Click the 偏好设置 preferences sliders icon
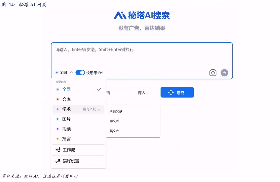 point(58,161)
